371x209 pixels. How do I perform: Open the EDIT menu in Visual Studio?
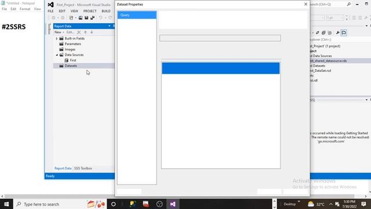(x=62, y=11)
